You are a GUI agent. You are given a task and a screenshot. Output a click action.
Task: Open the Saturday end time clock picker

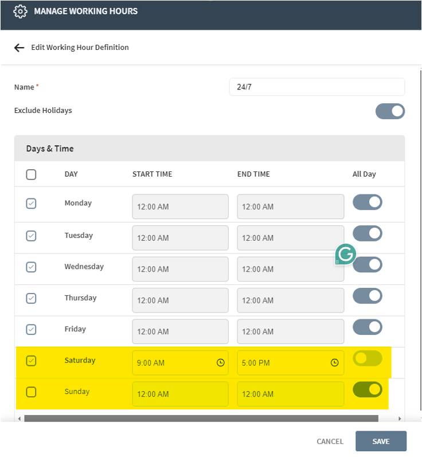pos(335,363)
